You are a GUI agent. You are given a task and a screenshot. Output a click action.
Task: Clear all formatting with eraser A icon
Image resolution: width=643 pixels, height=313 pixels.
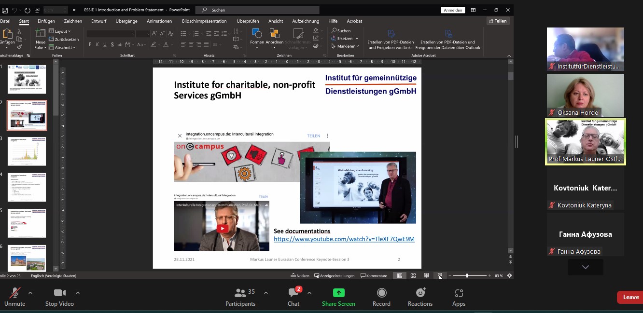click(x=172, y=33)
